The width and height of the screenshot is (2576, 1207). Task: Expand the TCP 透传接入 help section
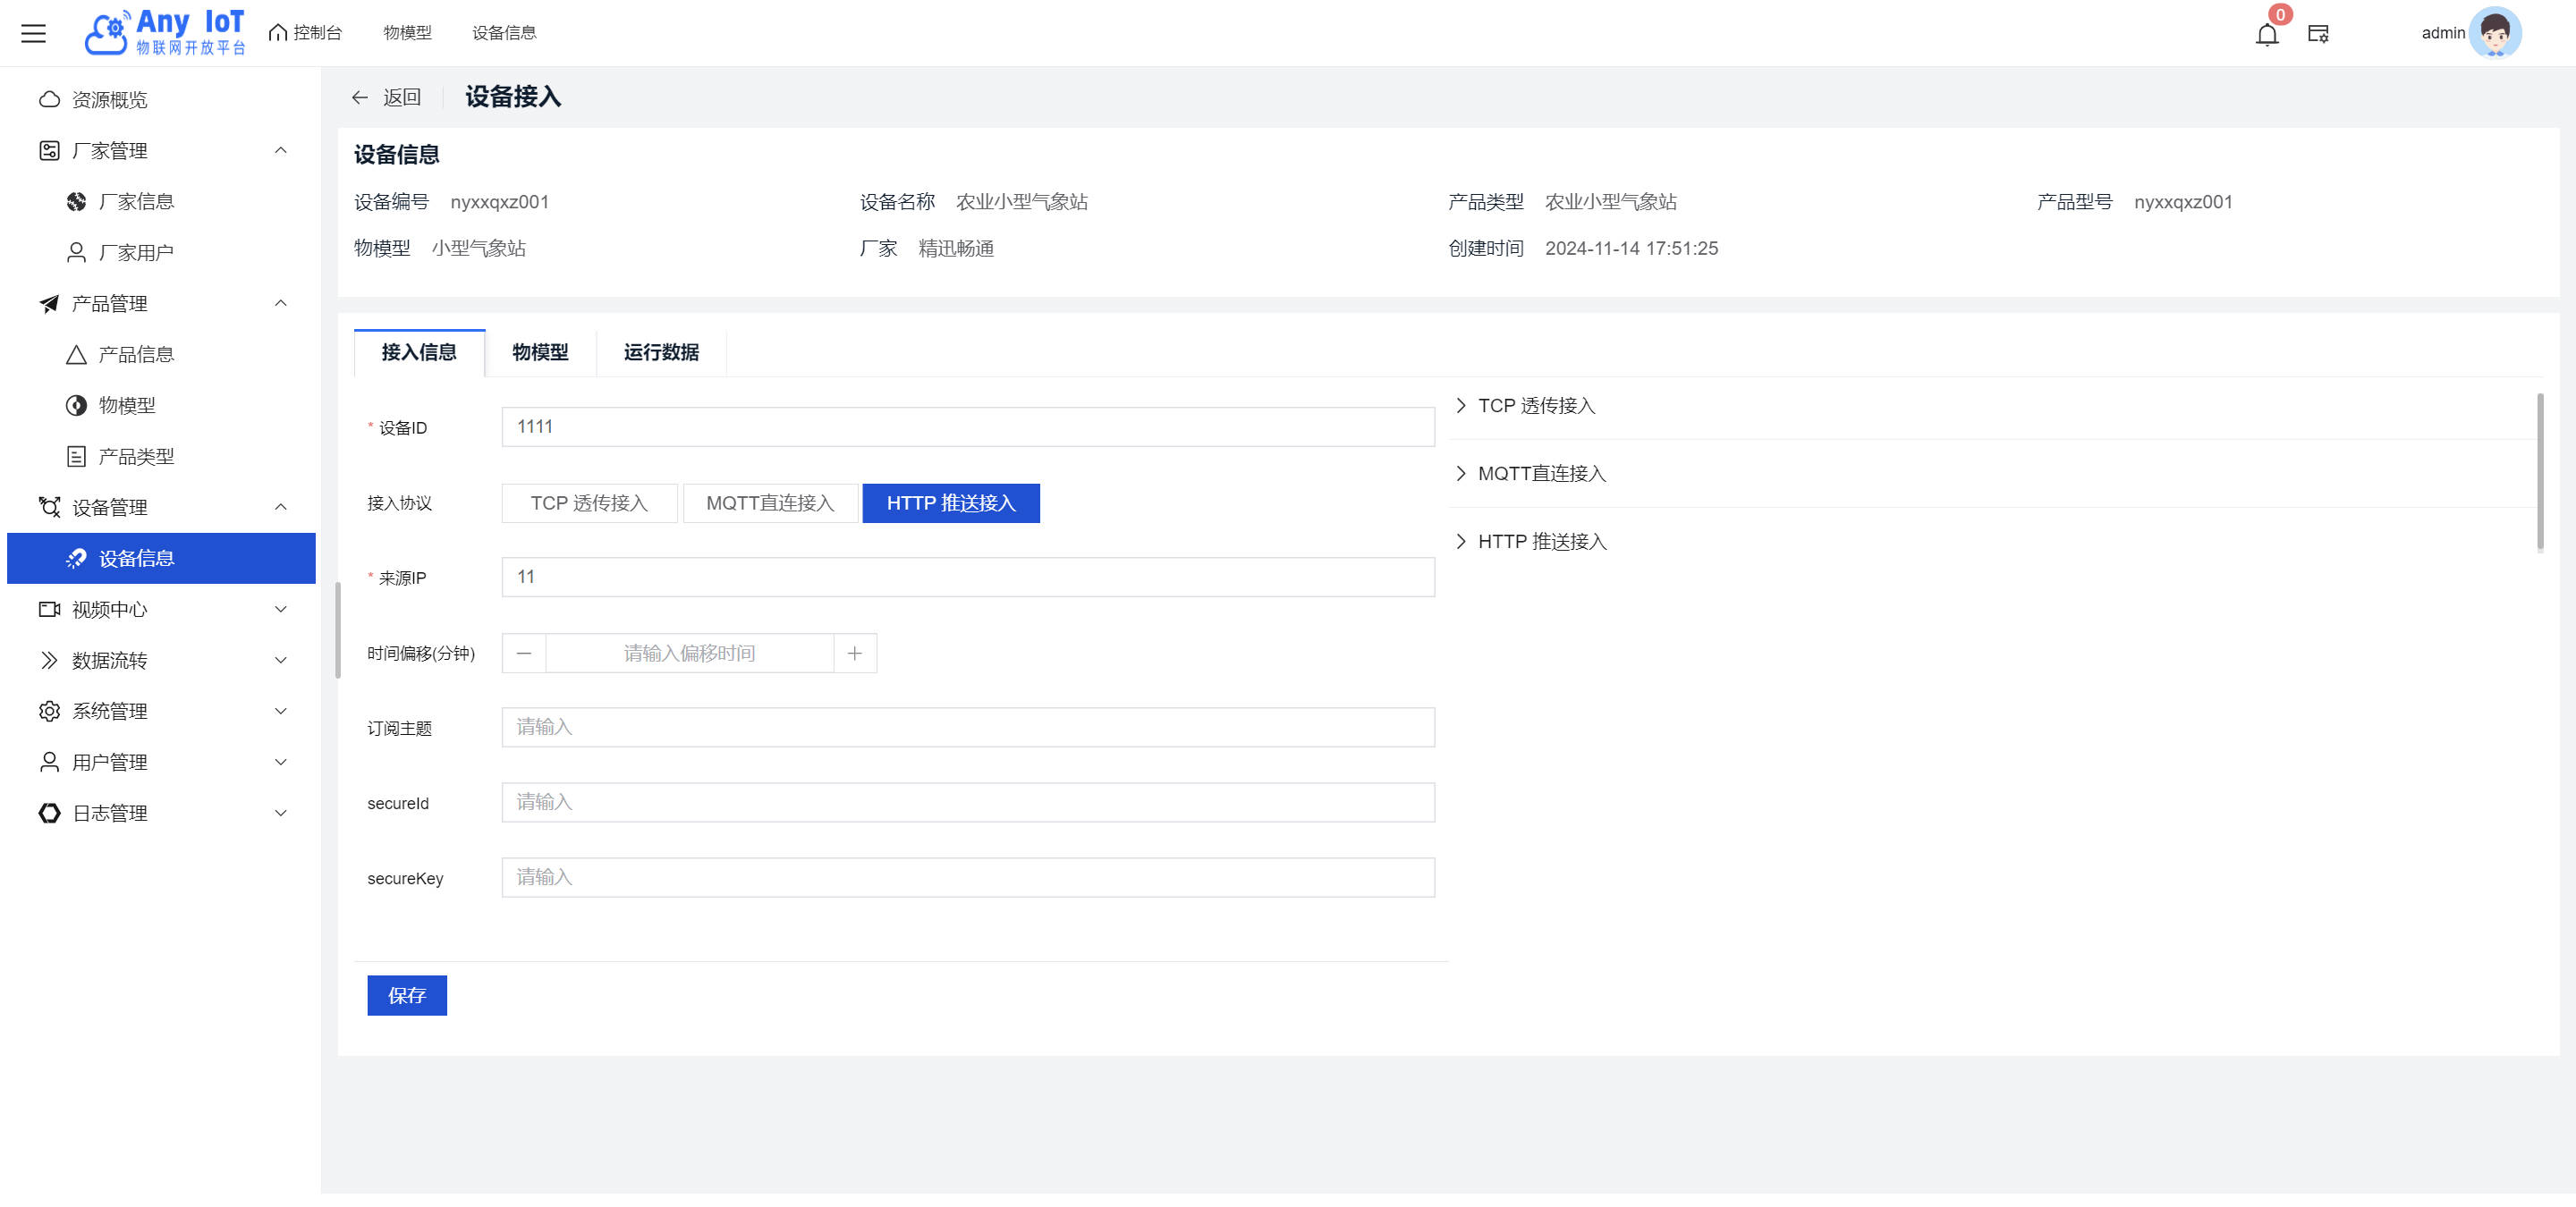pyautogui.click(x=1536, y=406)
